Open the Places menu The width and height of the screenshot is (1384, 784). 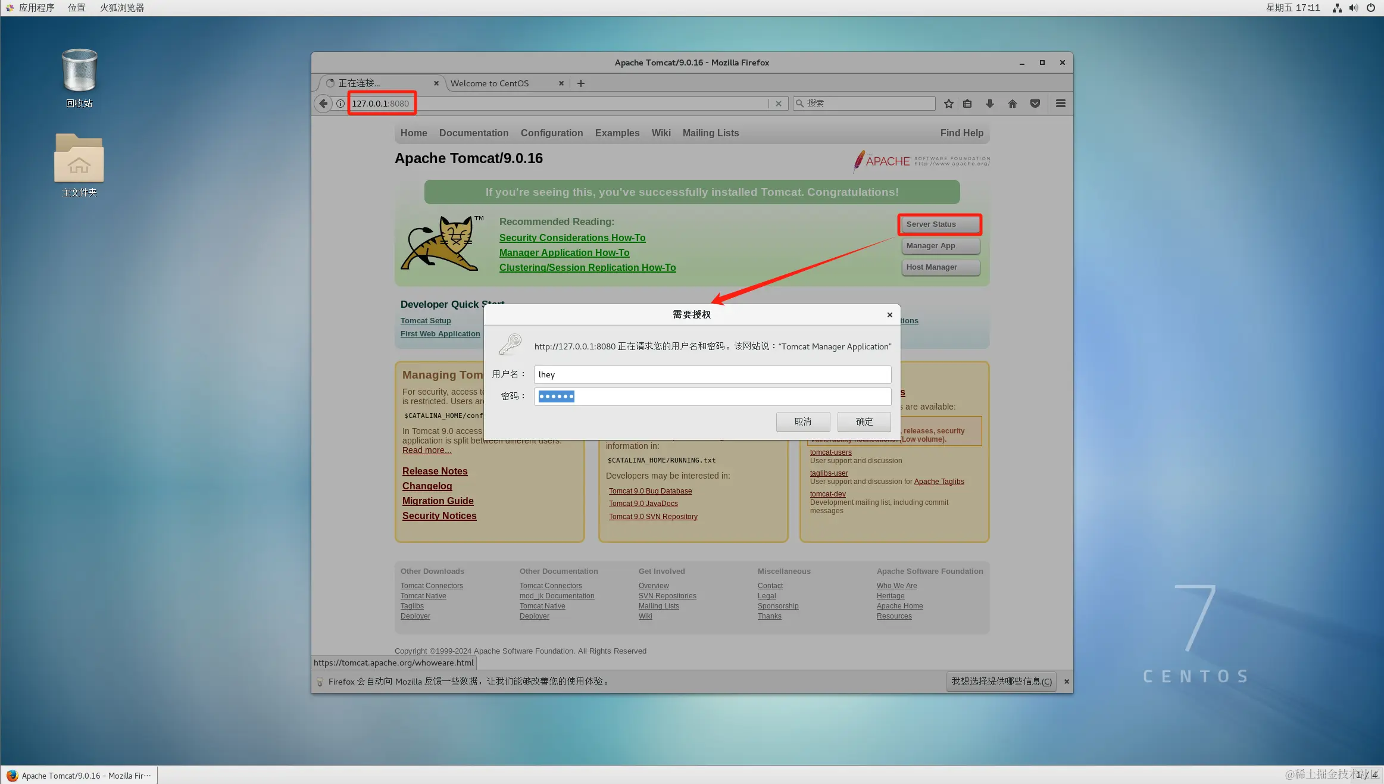point(77,8)
